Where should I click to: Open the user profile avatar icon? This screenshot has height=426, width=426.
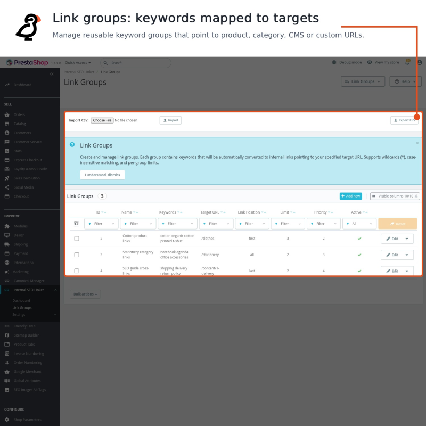click(420, 62)
